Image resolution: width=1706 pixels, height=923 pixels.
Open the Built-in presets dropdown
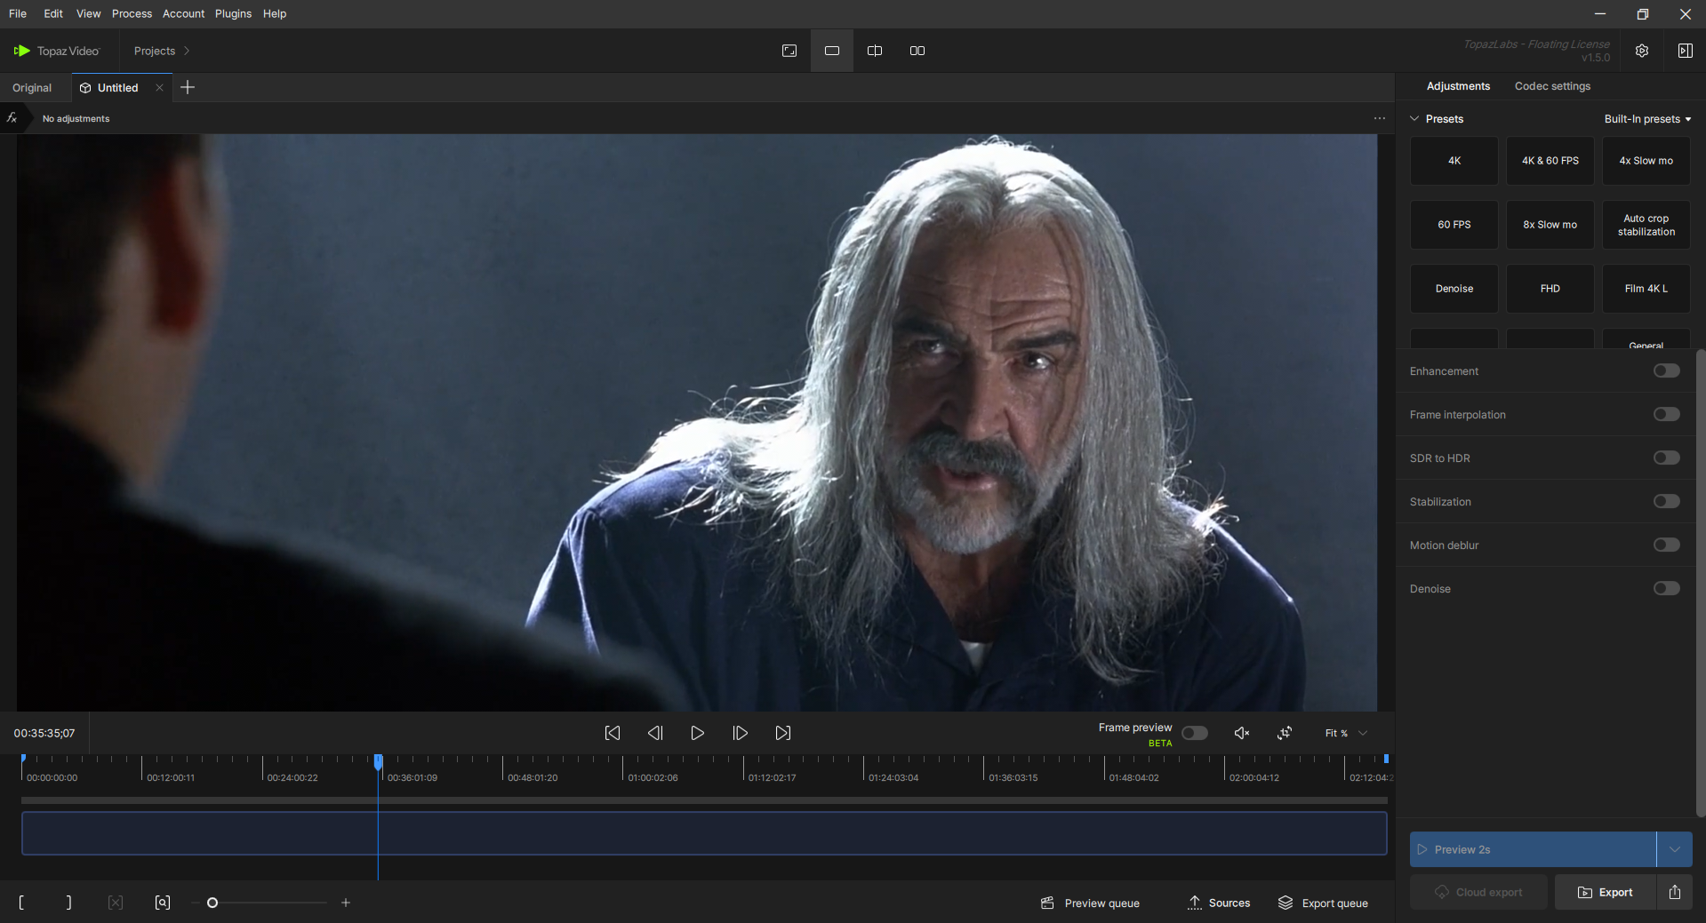click(x=1647, y=119)
